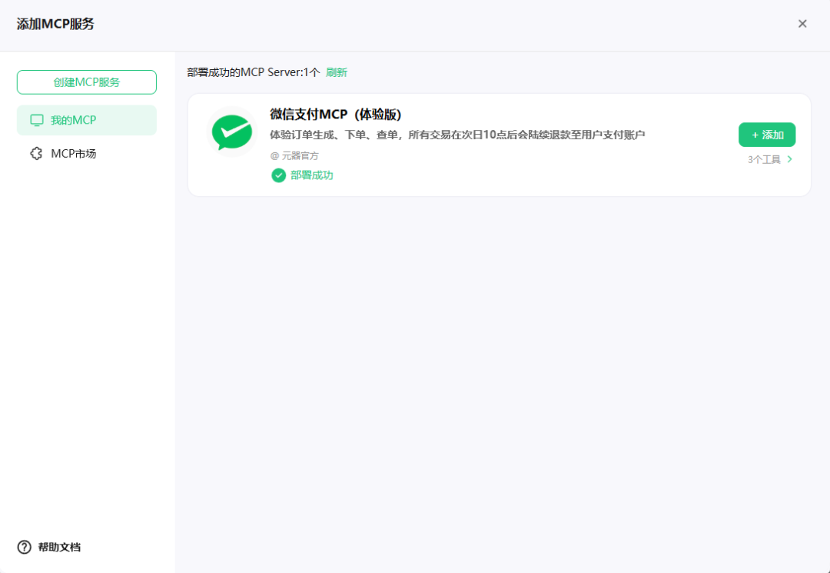
Task: Close the 添加MCP服务 dialog
Action: click(802, 24)
